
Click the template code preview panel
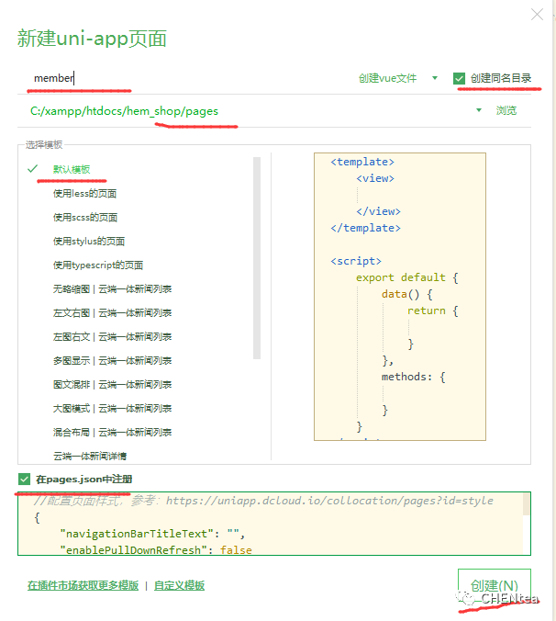pyautogui.click(x=400, y=297)
